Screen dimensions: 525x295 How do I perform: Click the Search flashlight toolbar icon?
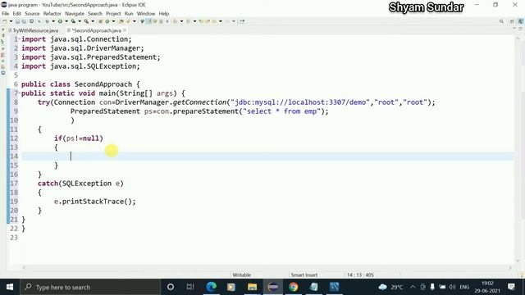point(128,21)
